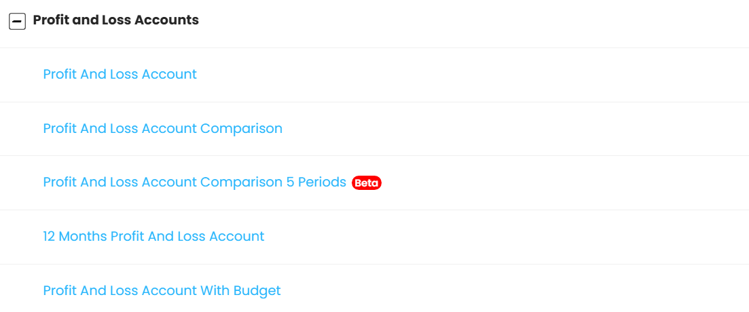This screenshot has height=312, width=749.
Task: Click the bold Profit and Loss Accounts title
Action: (x=115, y=20)
